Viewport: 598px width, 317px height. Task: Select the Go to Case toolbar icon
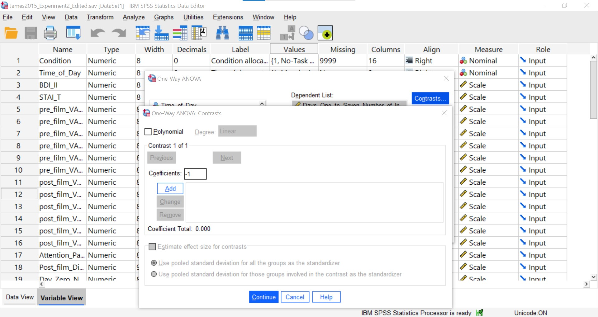click(143, 33)
